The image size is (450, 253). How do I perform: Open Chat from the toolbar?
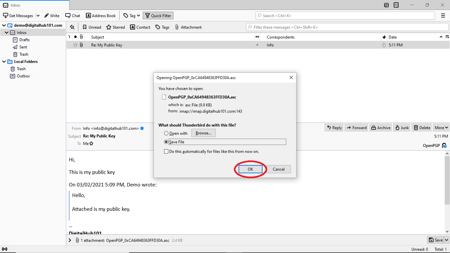[x=73, y=15]
